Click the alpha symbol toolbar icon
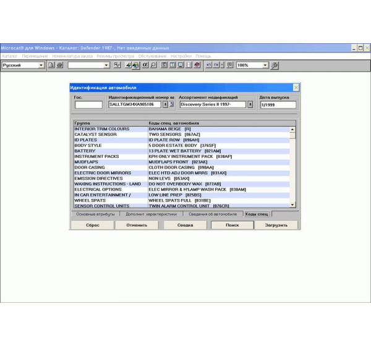371x346 pixels. pos(145,65)
